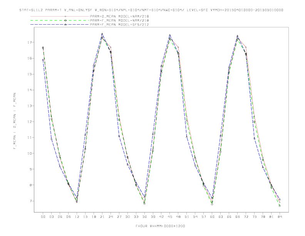This screenshot has width=305, height=236.
Task: Click the x-axis forecast hour label '45'
Action: 170,217
